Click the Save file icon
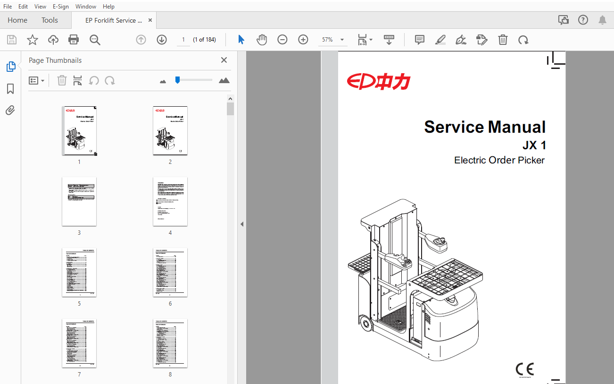Screen dimensions: 614x384 click(x=12, y=40)
